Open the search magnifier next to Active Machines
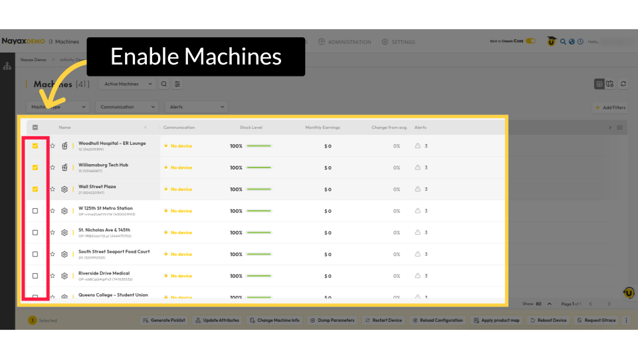638x359 pixels. pyautogui.click(x=164, y=84)
